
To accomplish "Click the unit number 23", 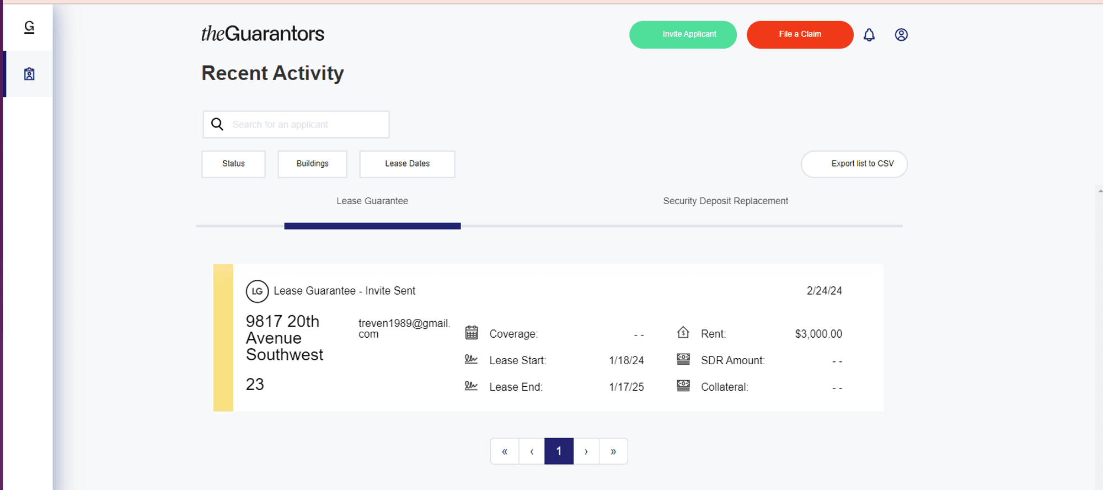I will (255, 384).
